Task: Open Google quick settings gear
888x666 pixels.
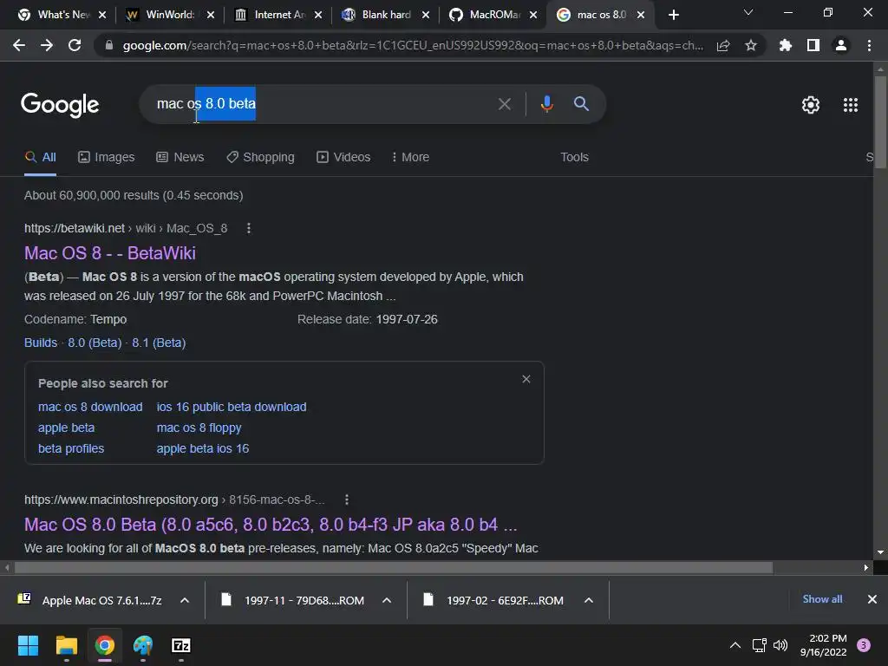Action: click(x=811, y=105)
